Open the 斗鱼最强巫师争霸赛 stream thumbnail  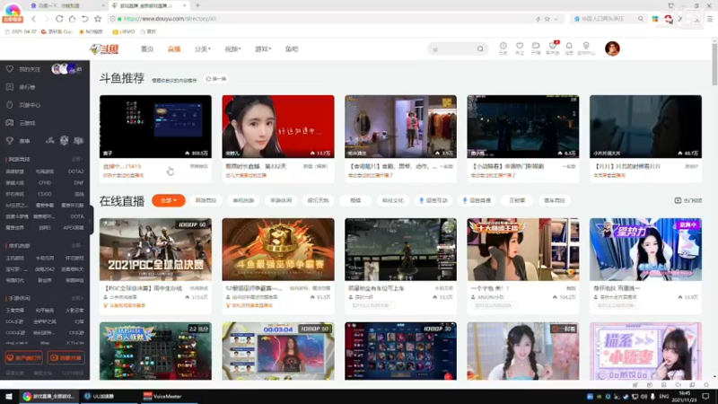[278, 250]
